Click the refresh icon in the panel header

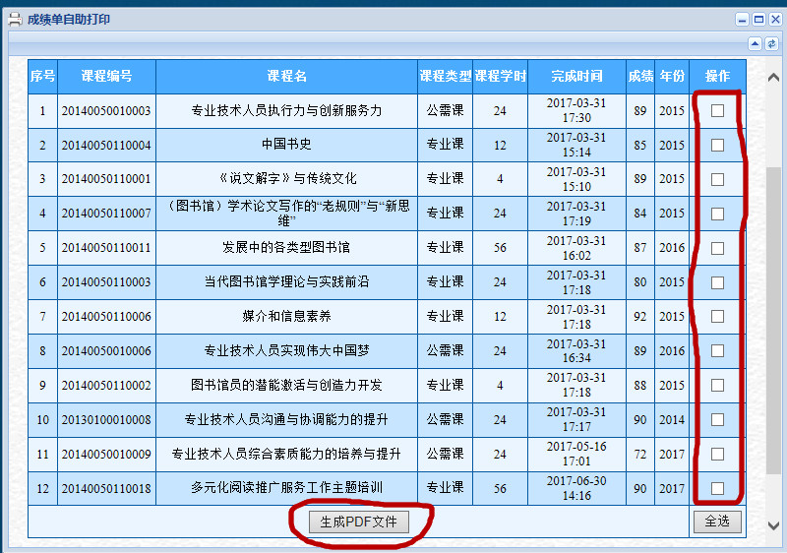pyautogui.click(x=771, y=44)
